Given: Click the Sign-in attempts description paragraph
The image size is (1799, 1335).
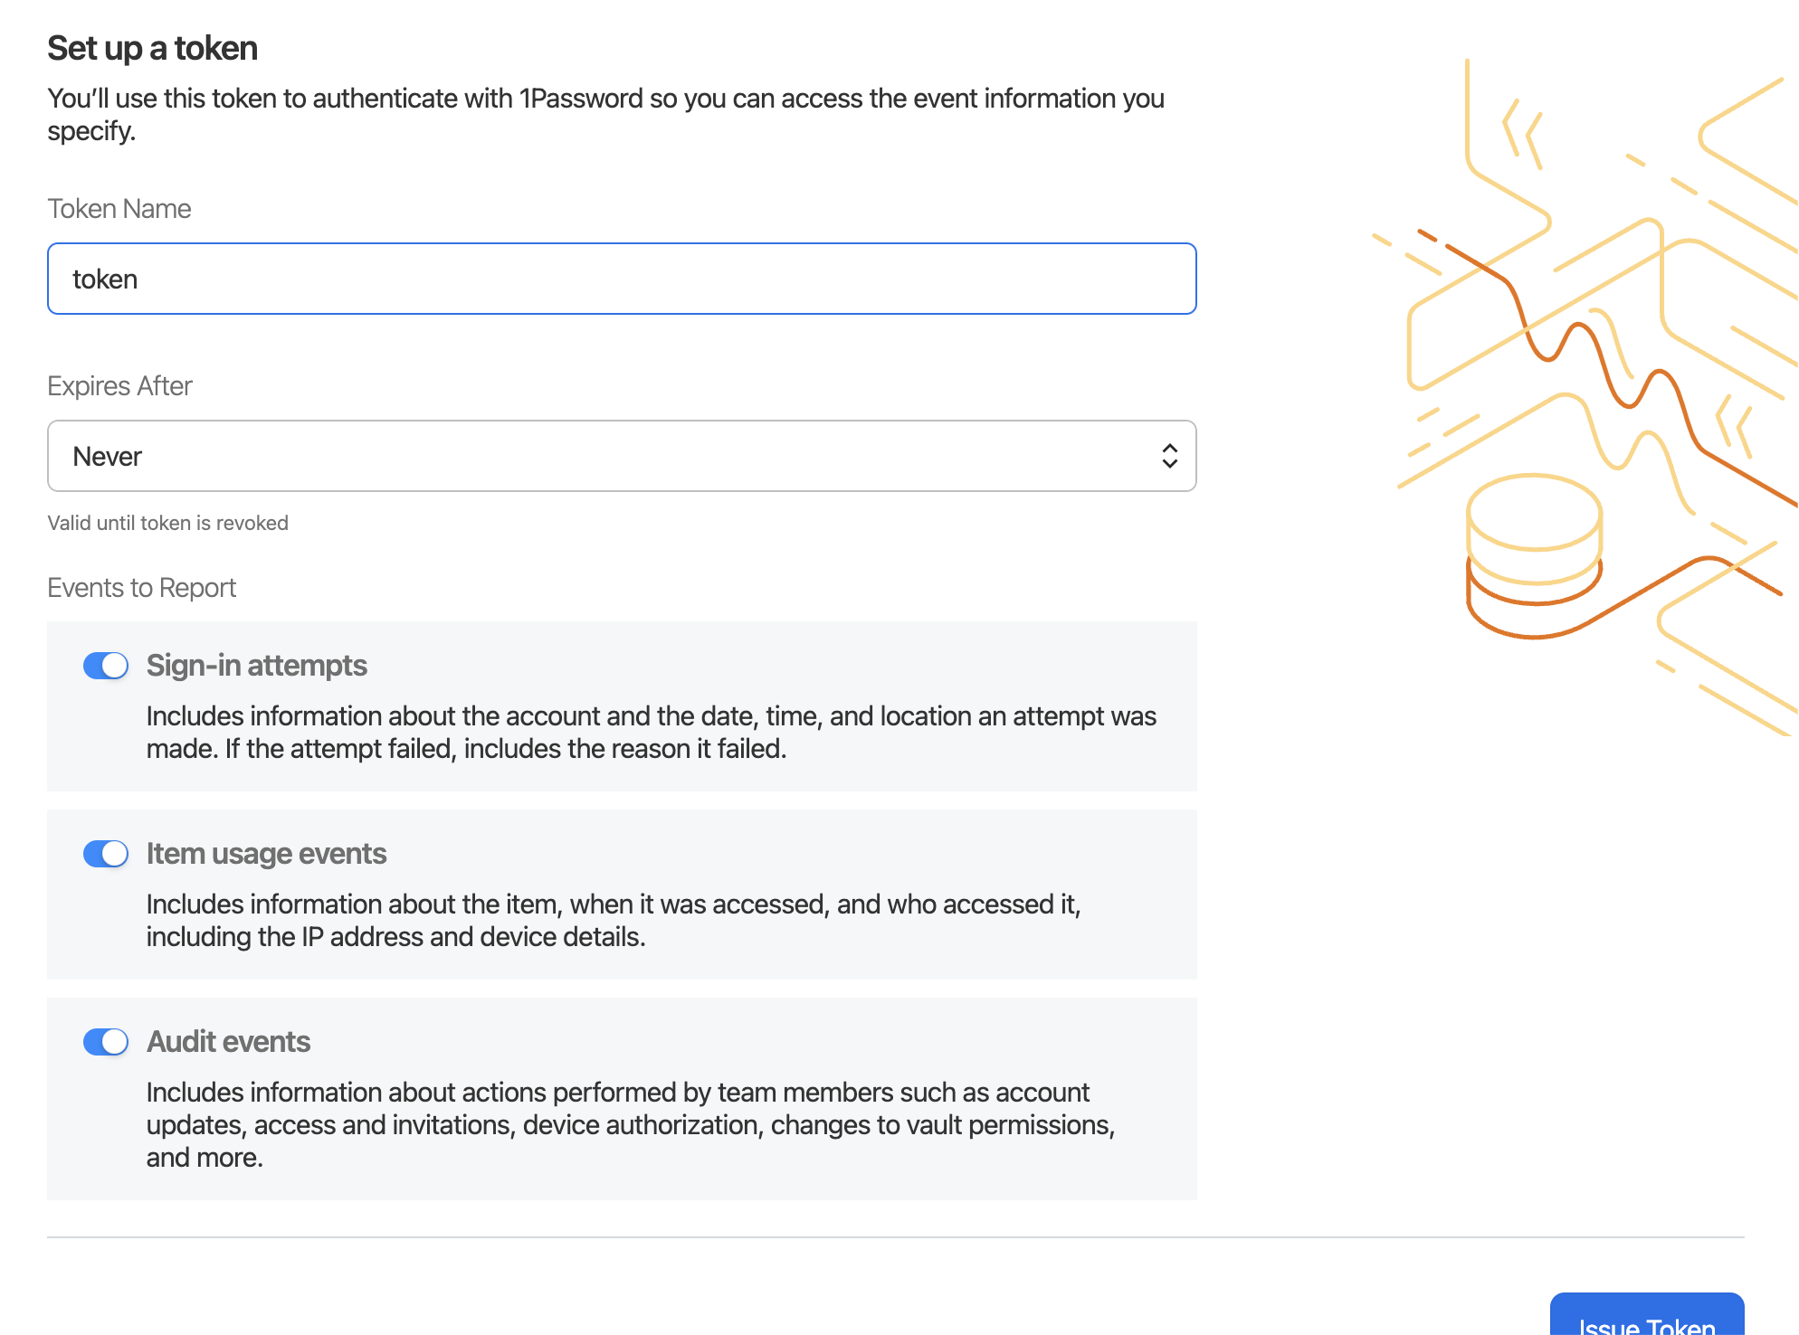Looking at the screenshot, I should [651, 732].
